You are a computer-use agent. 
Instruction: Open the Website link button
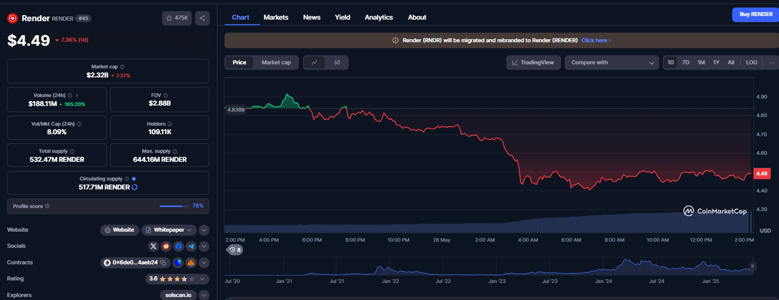(120, 230)
